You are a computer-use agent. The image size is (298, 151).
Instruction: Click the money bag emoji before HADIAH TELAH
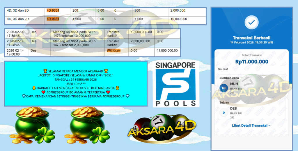point(34,88)
